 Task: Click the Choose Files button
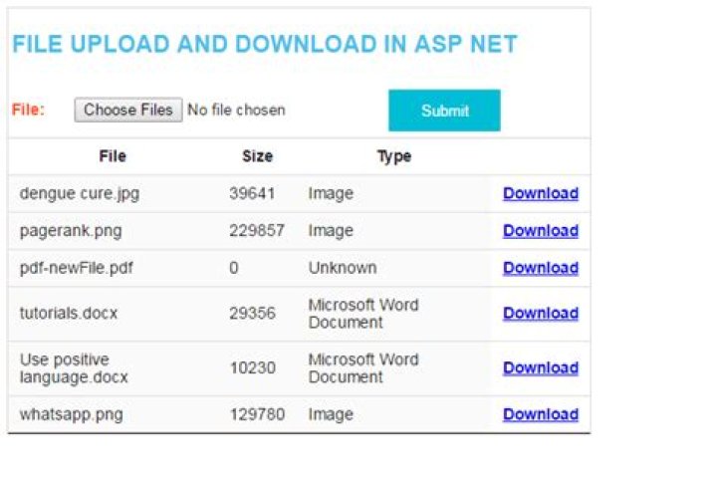[x=128, y=110]
